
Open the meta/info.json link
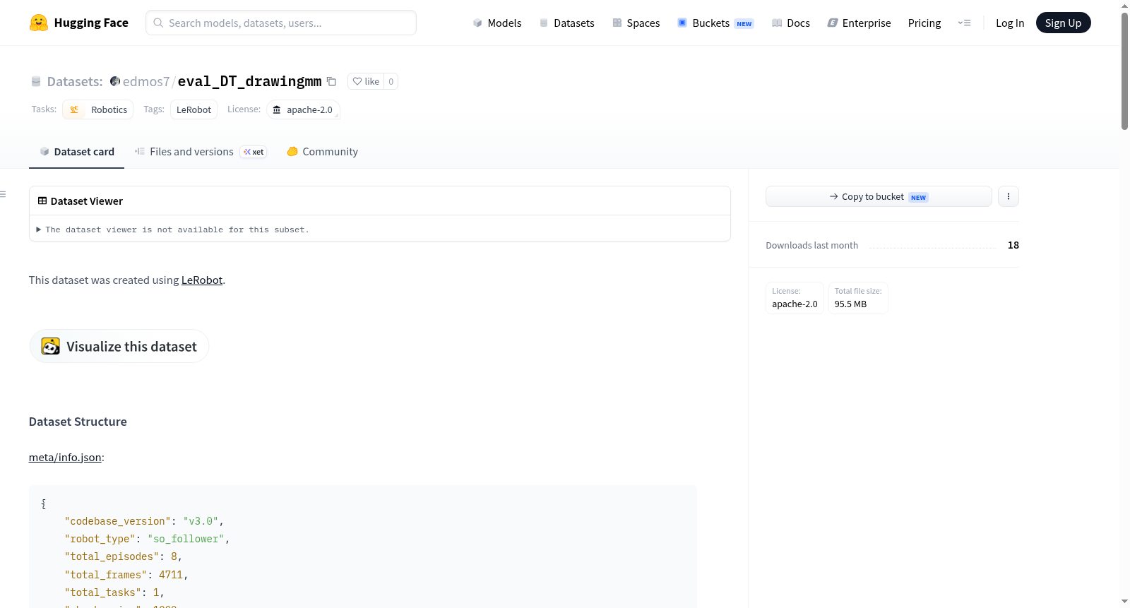click(65, 457)
